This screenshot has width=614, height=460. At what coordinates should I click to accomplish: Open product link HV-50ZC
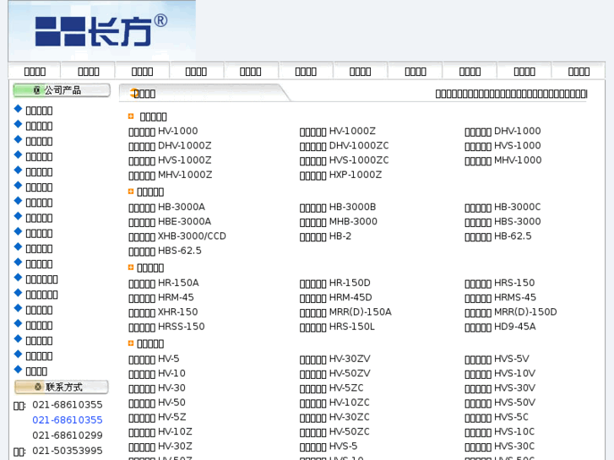click(334, 432)
